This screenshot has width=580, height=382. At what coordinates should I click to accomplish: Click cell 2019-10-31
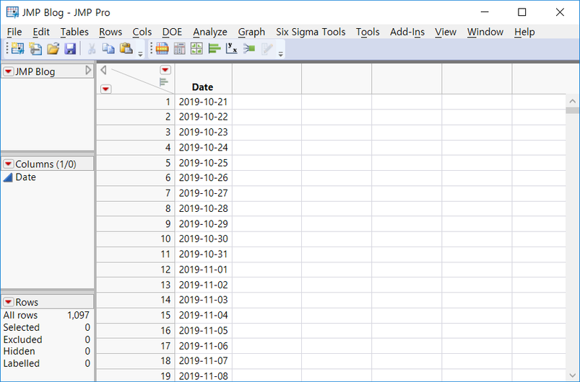(204, 254)
